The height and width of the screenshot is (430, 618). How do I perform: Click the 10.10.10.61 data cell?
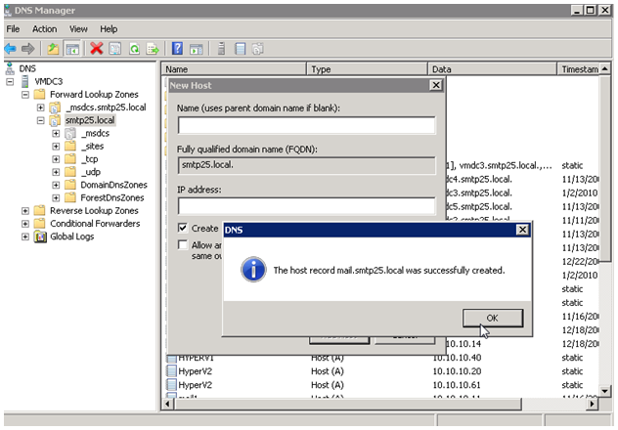pyautogui.click(x=457, y=385)
